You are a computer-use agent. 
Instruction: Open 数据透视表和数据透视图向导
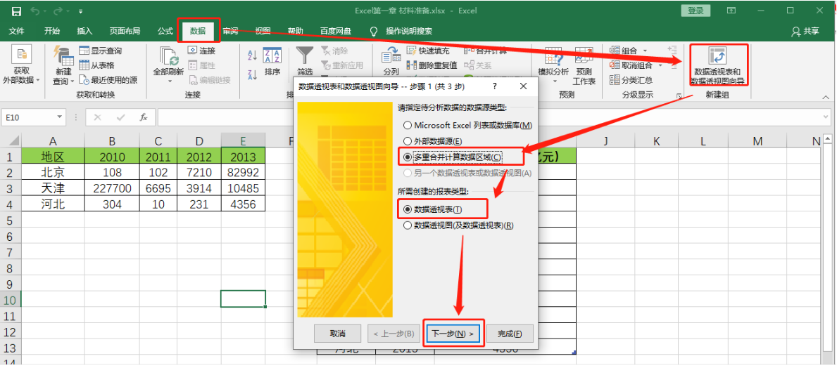tap(717, 65)
